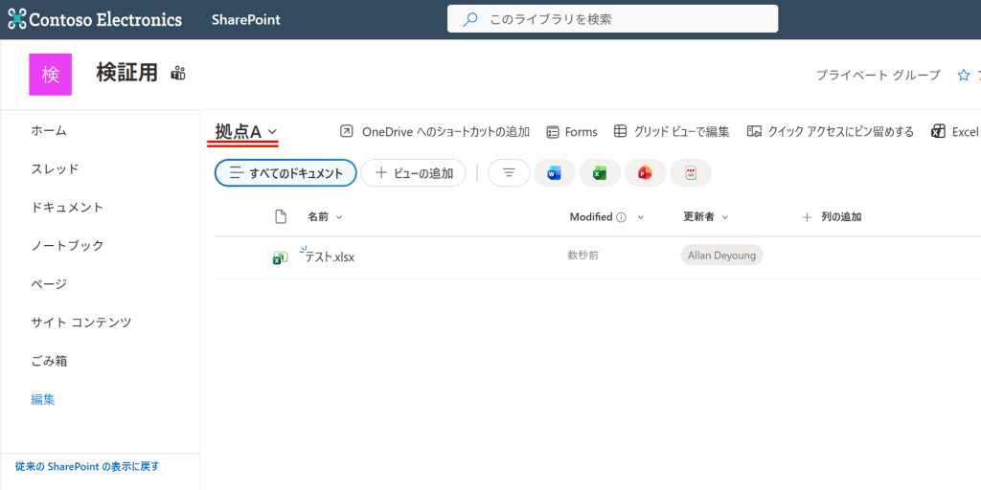Click the file type column header icon

[281, 217]
